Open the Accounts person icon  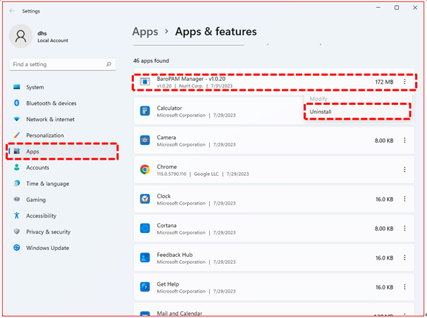(x=17, y=167)
